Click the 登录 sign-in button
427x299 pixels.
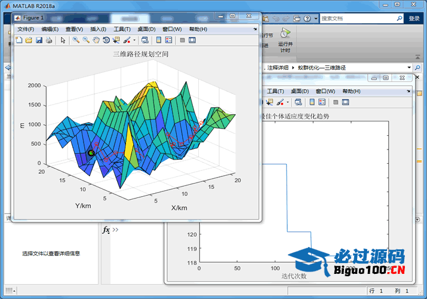(x=414, y=19)
